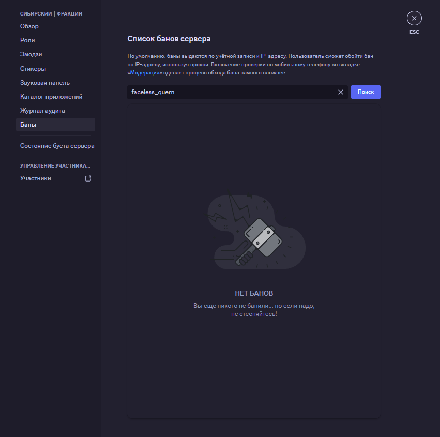Image resolution: width=440 pixels, height=437 pixels.
Task: Clear the ban search field text
Action: pyautogui.click(x=341, y=92)
